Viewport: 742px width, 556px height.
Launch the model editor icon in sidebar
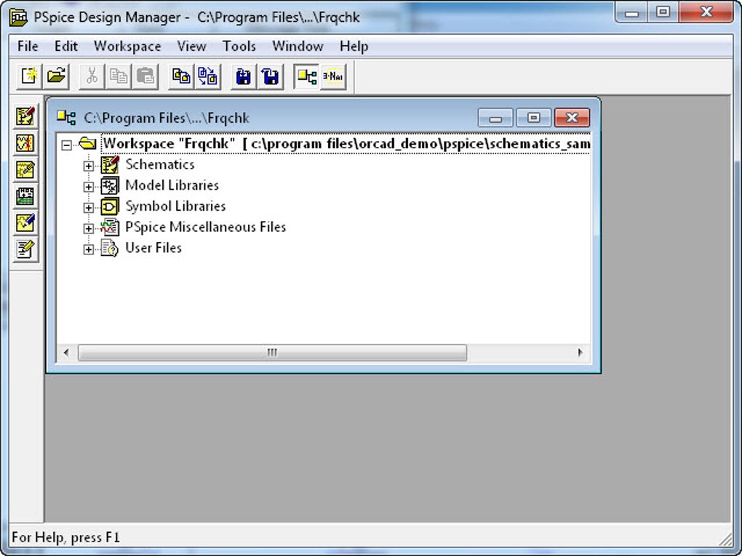click(x=25, y=169)
